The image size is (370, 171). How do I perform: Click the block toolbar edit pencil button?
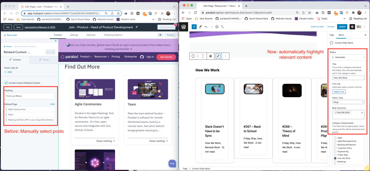click(x=218, y=56)
